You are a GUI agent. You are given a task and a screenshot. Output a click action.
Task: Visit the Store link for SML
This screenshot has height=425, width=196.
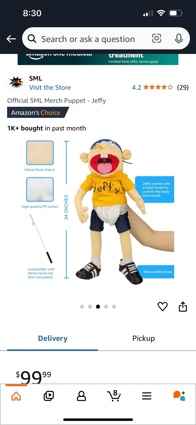tap(50, 87)
